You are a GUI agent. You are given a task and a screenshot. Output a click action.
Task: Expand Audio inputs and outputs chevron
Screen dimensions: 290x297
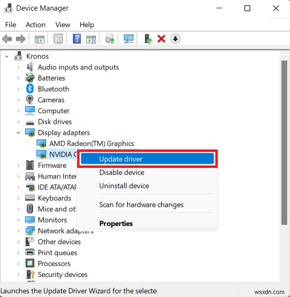[18, 67]
